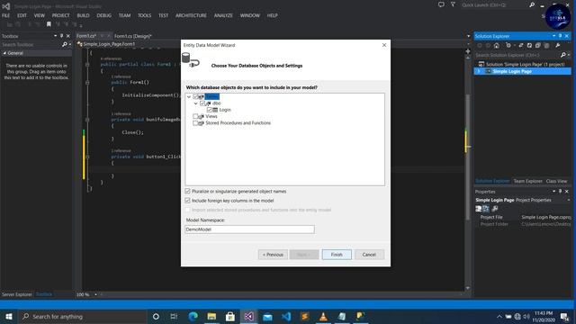Pin the Solution Explorer panel
The height and width of the screenshot is (324, 576).
point(560,36)
